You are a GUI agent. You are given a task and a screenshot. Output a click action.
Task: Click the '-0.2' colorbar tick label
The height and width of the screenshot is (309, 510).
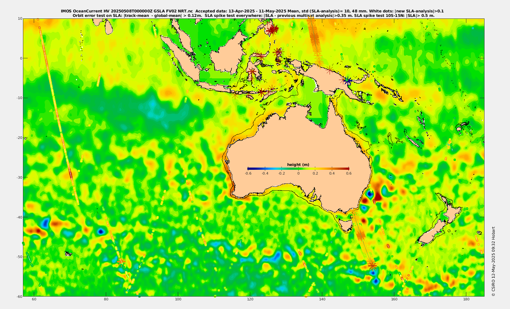tap(282, 173)
